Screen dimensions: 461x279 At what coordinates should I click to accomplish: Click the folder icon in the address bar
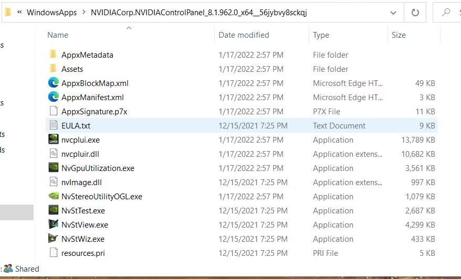click(x=8, y=12)
